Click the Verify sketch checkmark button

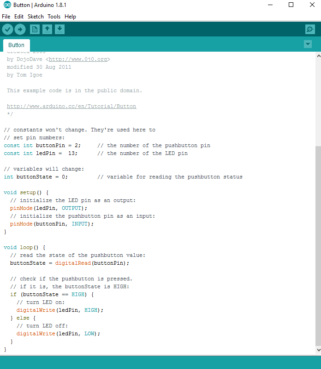tap(7, 30)
